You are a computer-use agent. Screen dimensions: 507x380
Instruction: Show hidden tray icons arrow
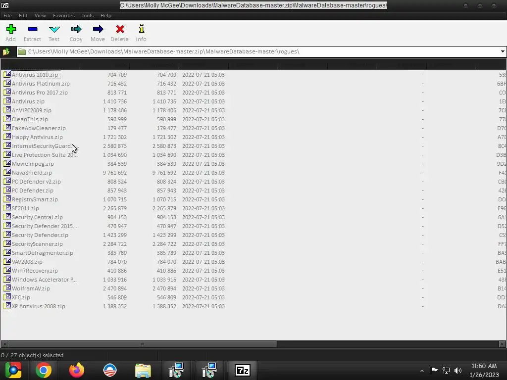[422, 371]
